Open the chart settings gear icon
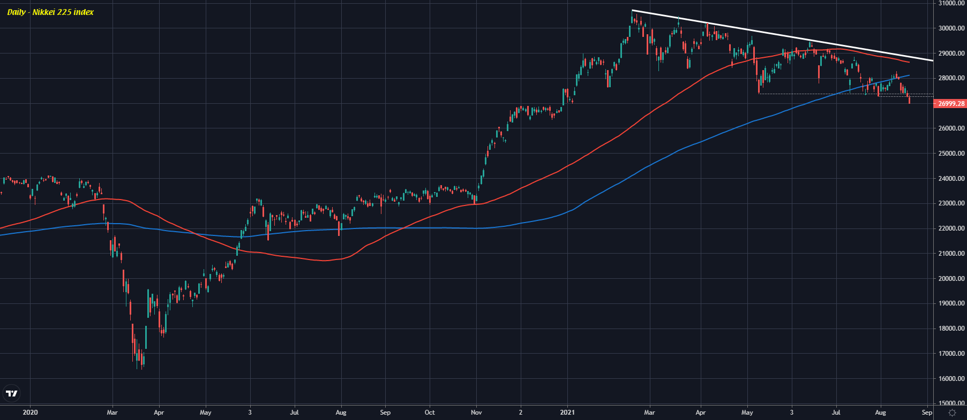The width and height of the screenshot is (967, 420). 952,413
